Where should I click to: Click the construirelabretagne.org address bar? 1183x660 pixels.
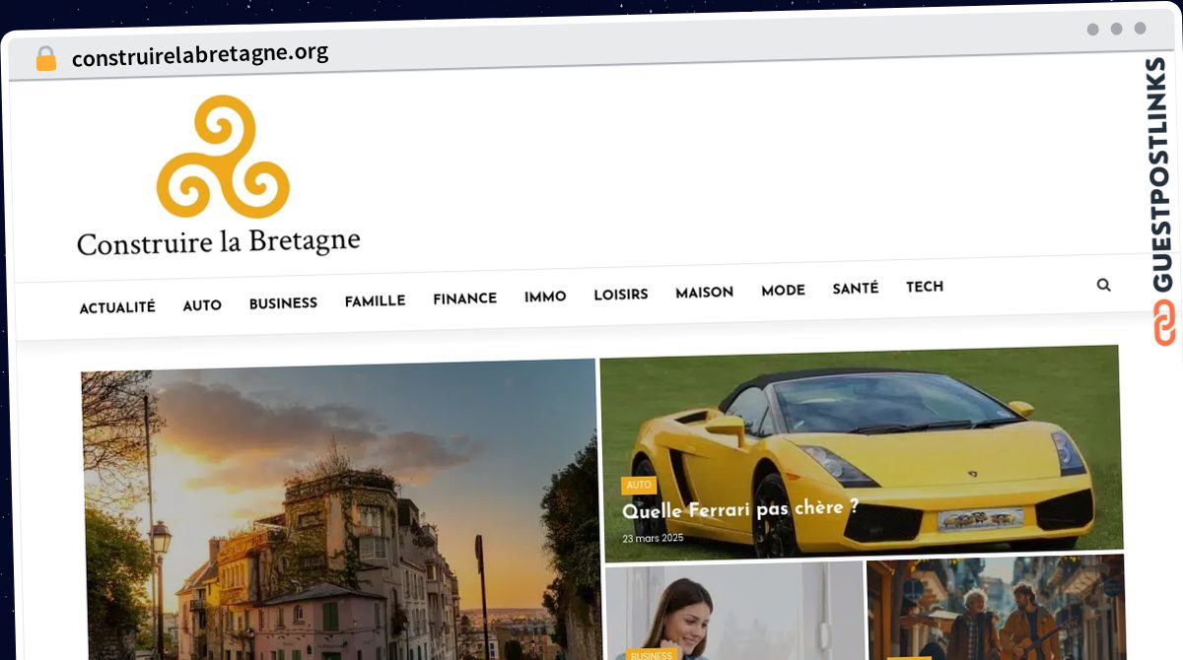coord(200,55)
